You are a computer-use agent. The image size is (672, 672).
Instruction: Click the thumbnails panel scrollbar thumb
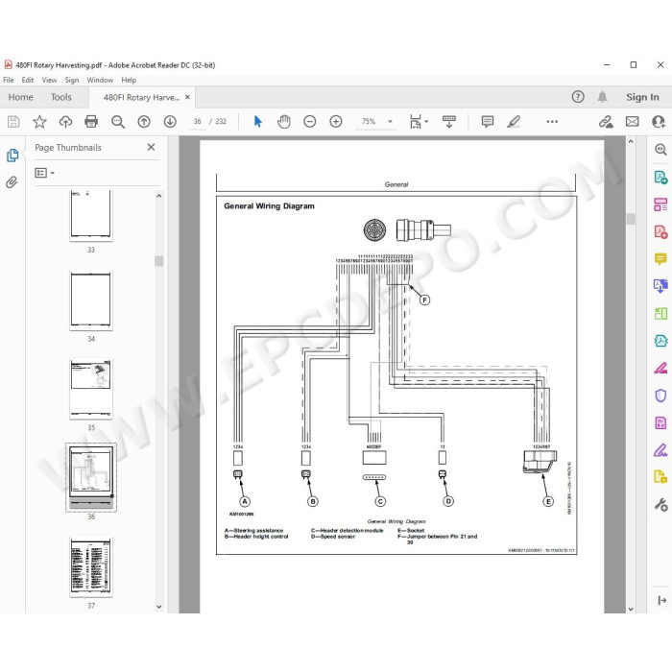click(159, 261)
